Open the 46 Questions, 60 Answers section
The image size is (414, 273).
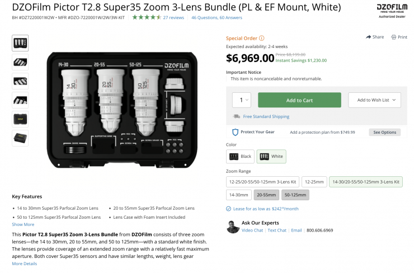point(217,17)
